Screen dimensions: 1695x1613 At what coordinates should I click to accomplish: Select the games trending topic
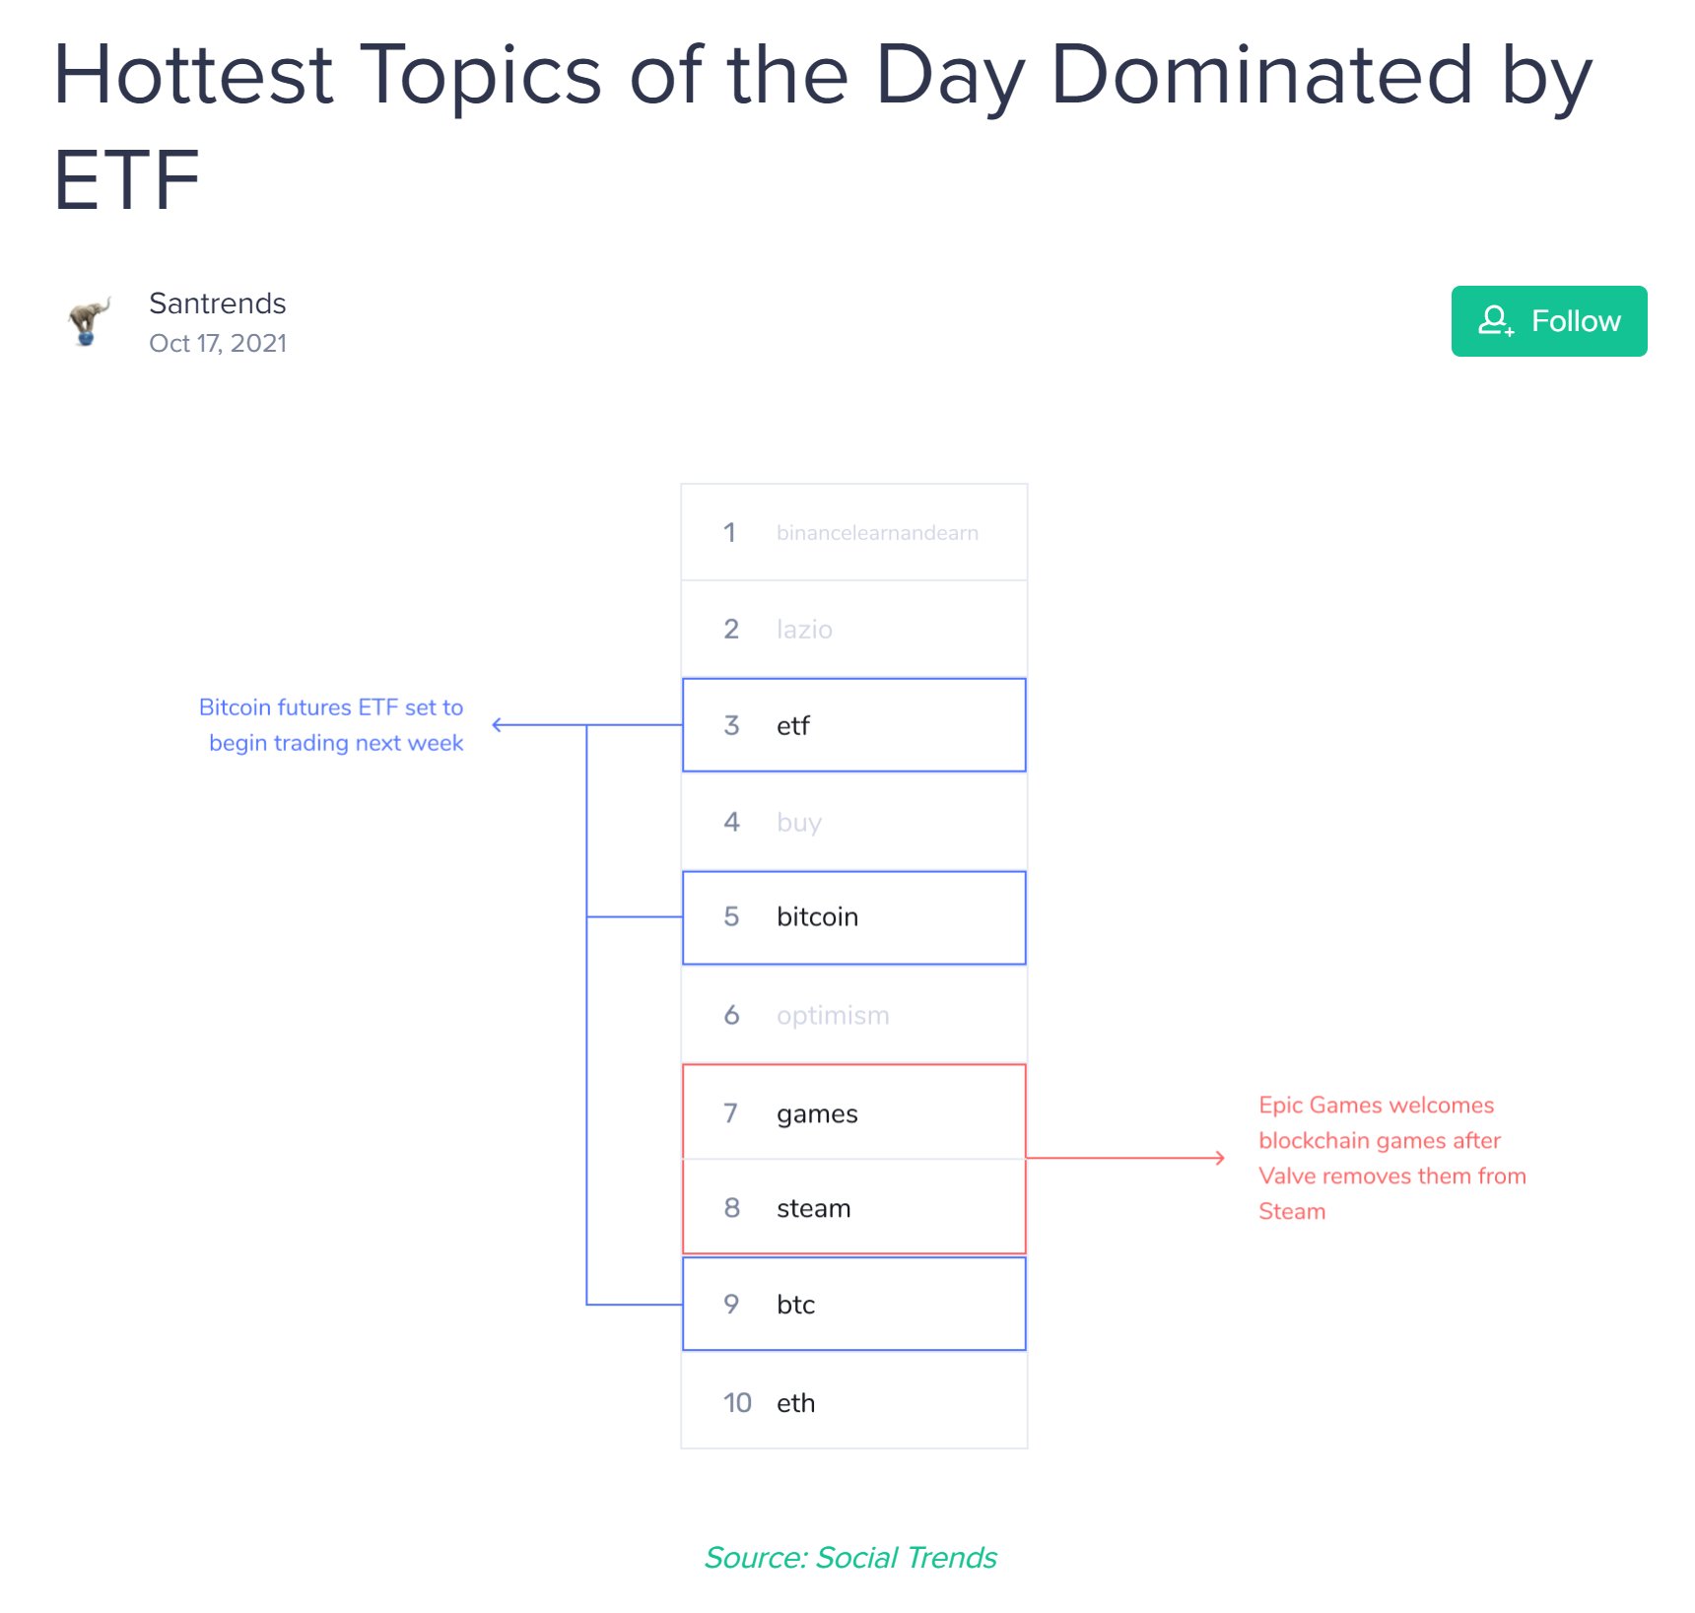[854, 1112]
